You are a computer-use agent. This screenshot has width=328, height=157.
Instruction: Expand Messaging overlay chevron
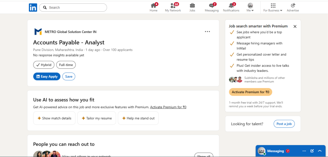tap(320, 151)
